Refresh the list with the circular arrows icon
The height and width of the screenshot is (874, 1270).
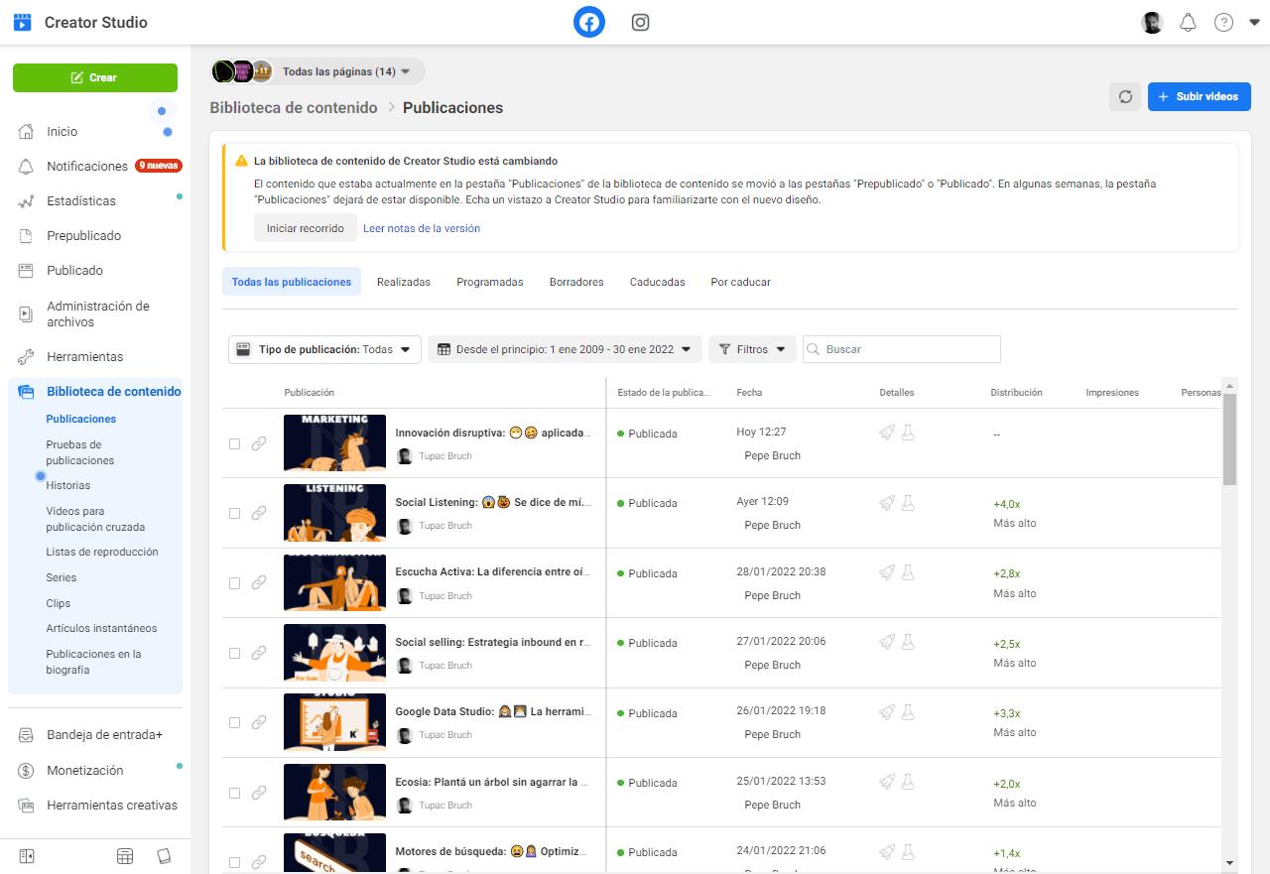click(x=1125, y=96)
